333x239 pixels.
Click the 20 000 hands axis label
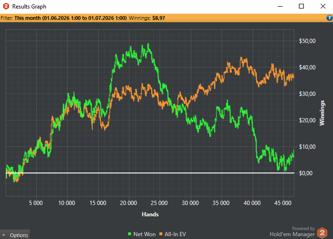(x=128, y=203)
